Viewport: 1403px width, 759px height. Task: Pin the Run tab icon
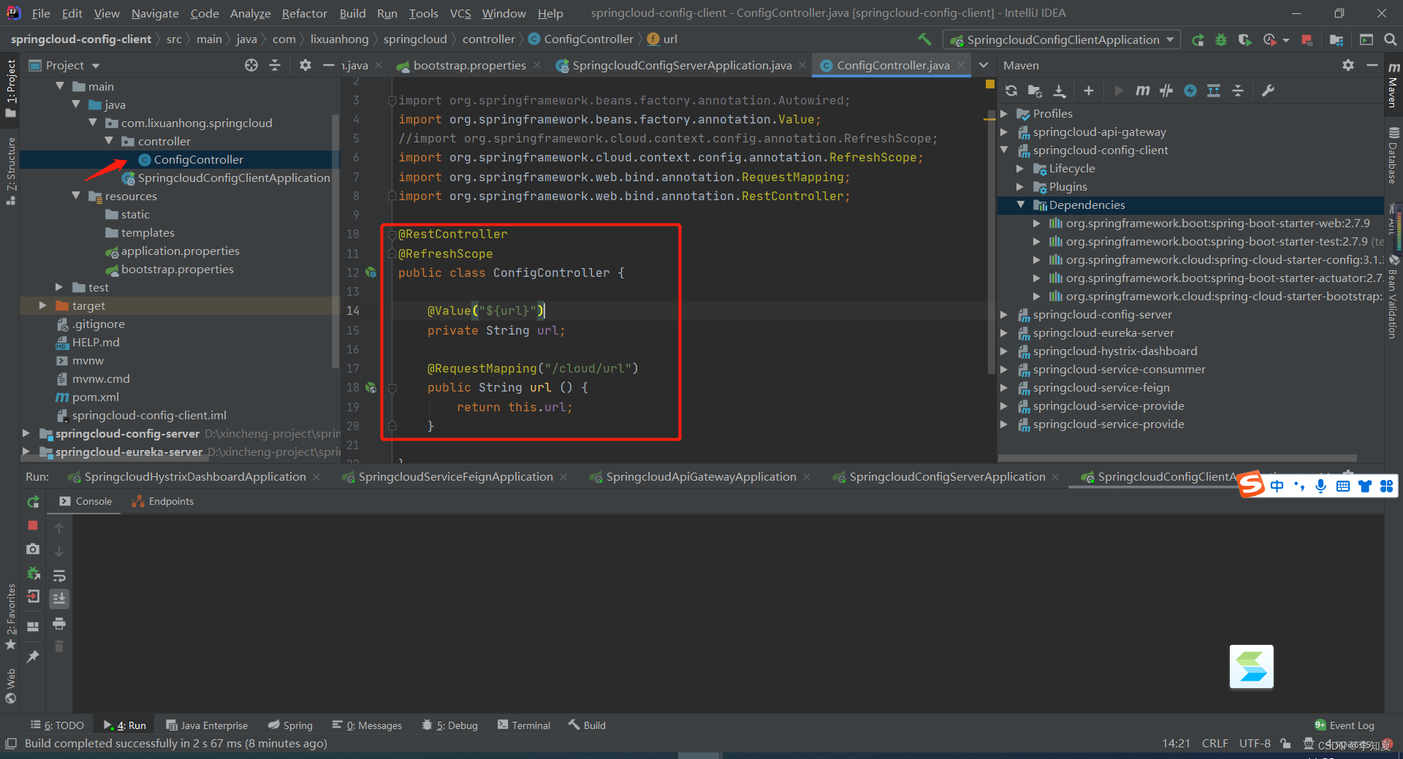tap(33, 657)
